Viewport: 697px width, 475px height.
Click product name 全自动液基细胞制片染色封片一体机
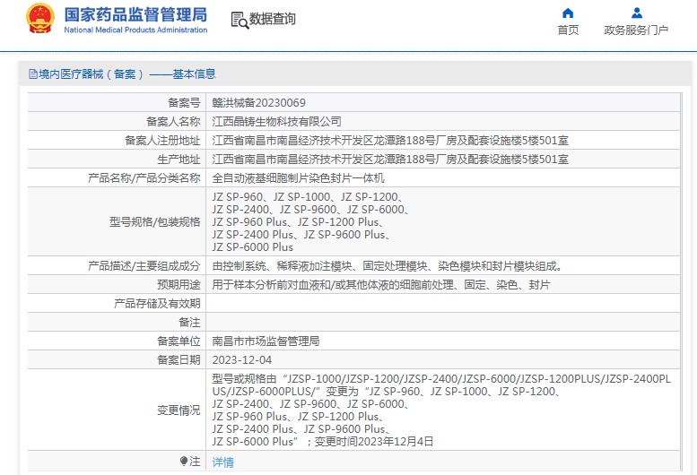pos(298,178)
